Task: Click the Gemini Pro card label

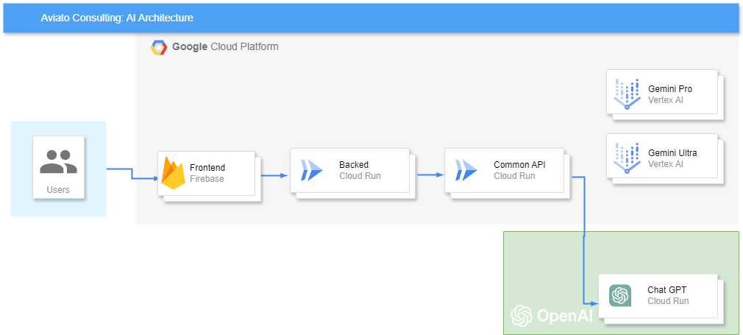Action: (670, 94)
